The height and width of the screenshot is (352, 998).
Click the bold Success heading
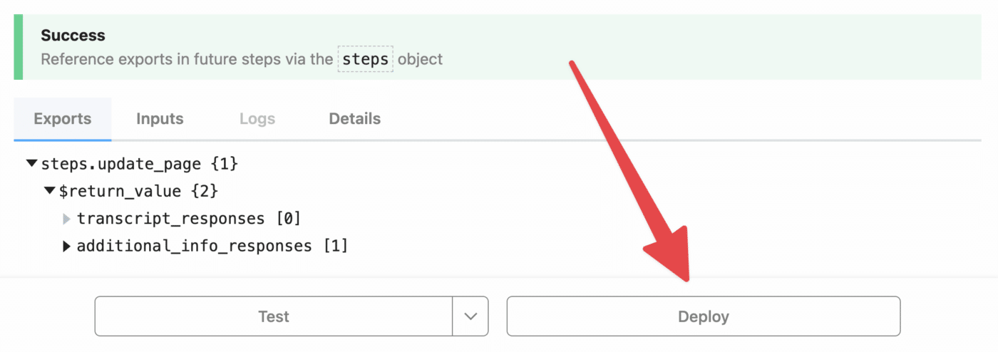point(73,36)
